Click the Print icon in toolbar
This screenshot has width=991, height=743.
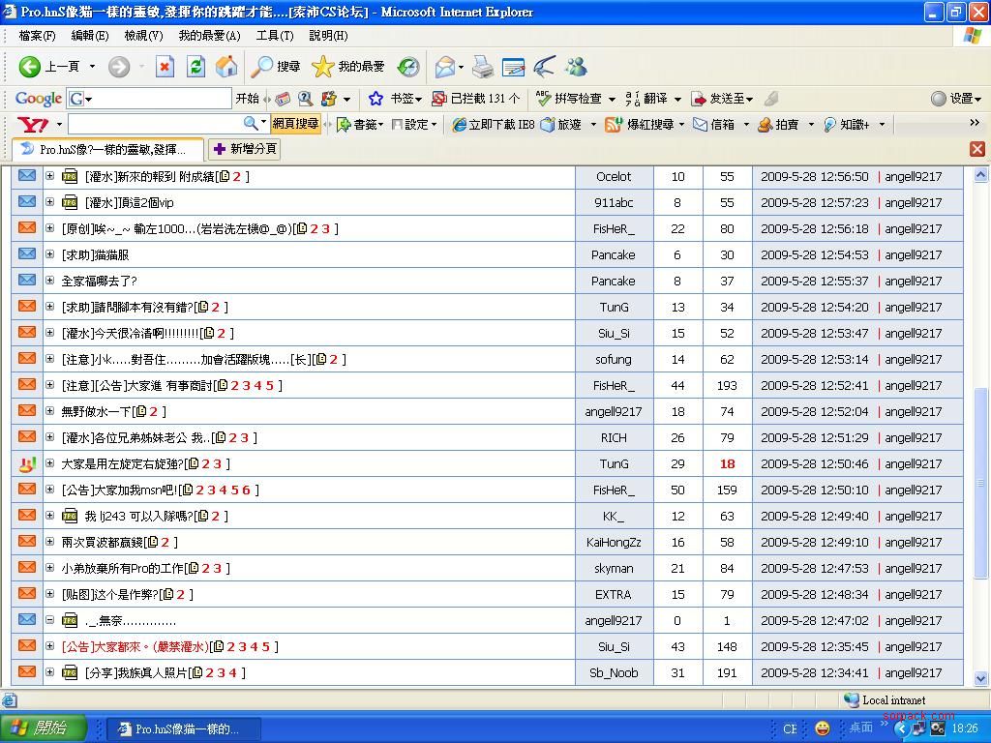483,67
